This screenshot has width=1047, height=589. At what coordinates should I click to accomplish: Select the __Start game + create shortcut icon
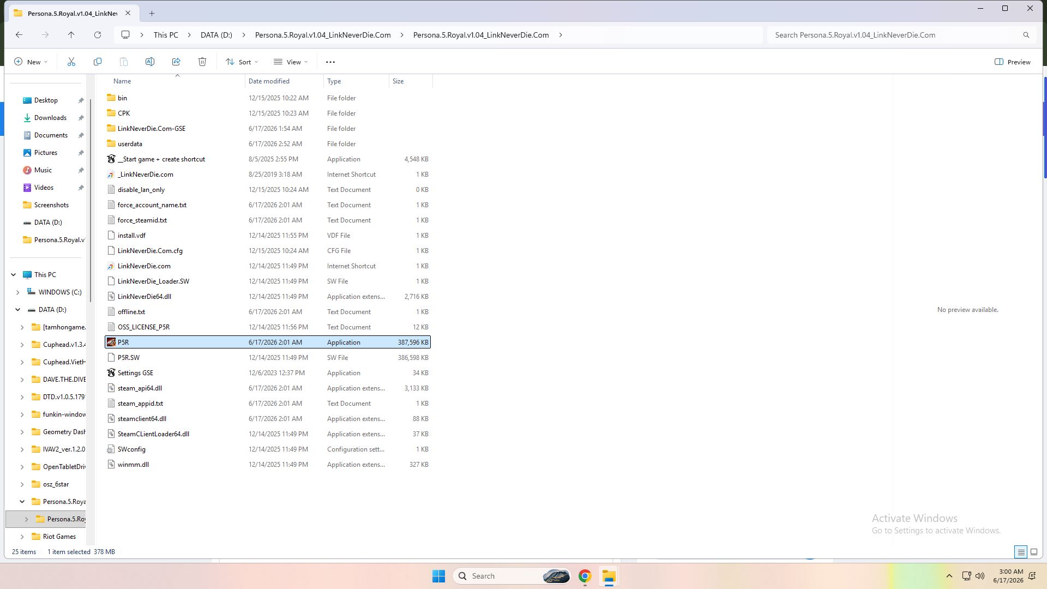pos(111,159)
